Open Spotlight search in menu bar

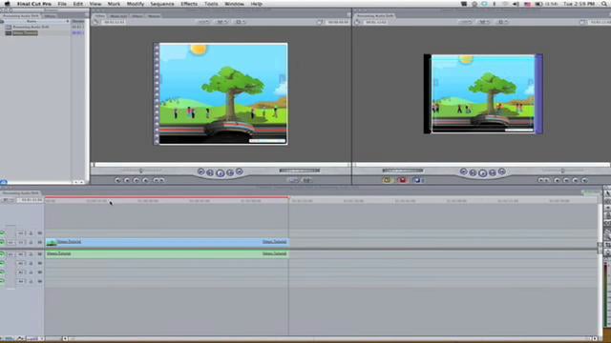click(x=604, y=4)
